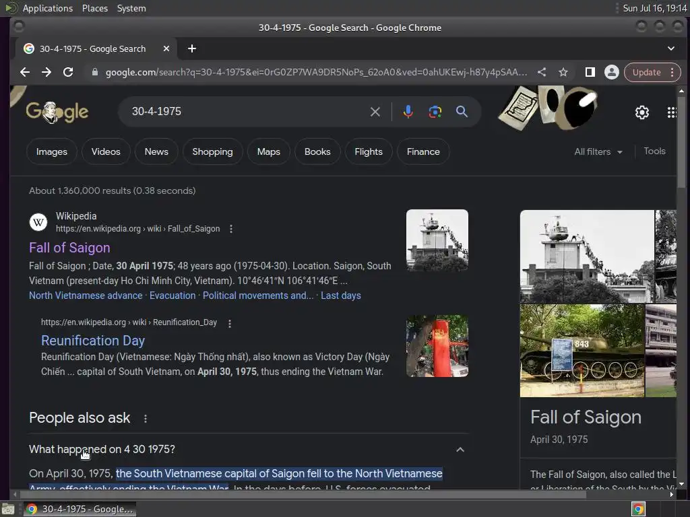Click show desktop icon in bottom panel
The image size is (690, 517).
click(8, 510)
